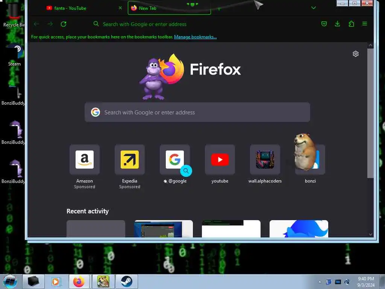Screen dimensions: 385x289
Task: Select the New Tab tab
Action: click(x=170, y=8)
